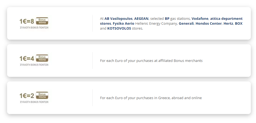The height and width of the screenshot is (123, 256).
Task: Click the Hertz link
Action: pyautogui.click(x=229, y=24)
